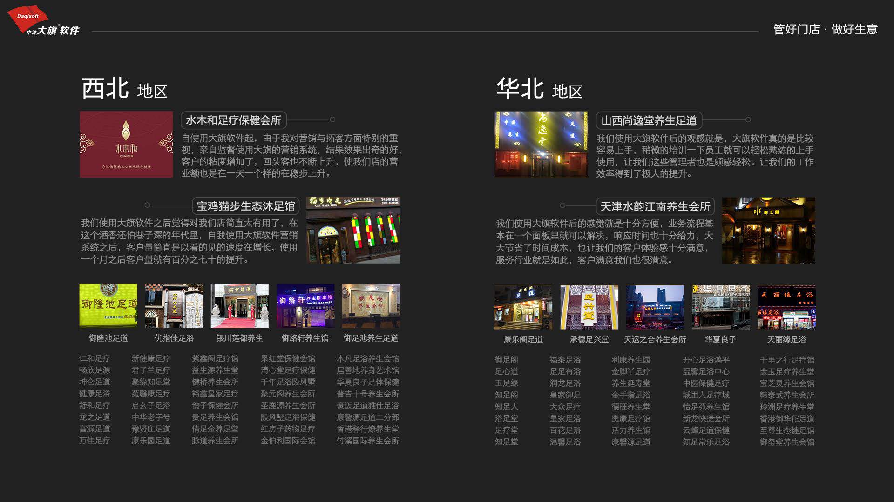Select 千里之行足疗馆 list entry
Viewport: 894px width, 502px height.
click(787, 360)
